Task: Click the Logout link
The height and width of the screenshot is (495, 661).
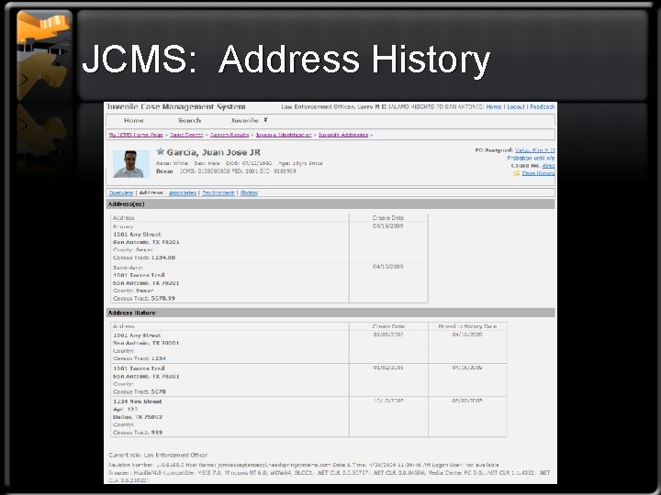Action: 516,107
